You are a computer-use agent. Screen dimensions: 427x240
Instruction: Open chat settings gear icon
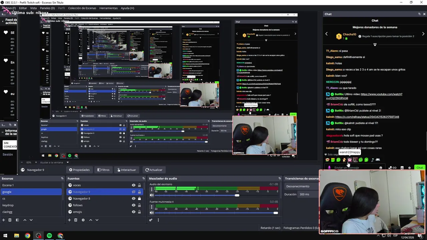coord(409,168)
